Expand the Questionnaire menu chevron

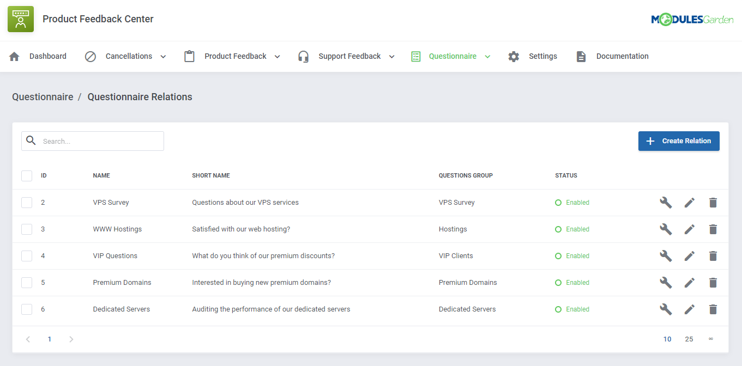tap(487, 56)
